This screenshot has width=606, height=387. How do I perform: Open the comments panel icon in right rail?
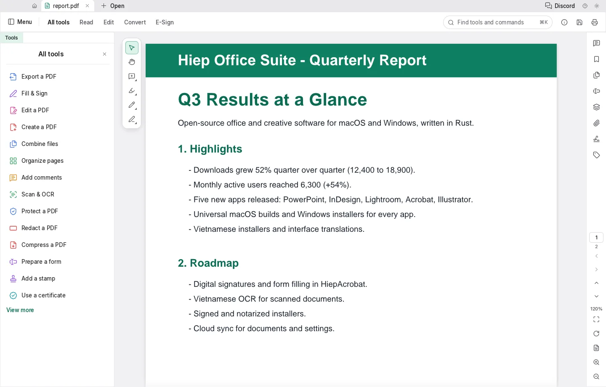click(x=596, y=43)
